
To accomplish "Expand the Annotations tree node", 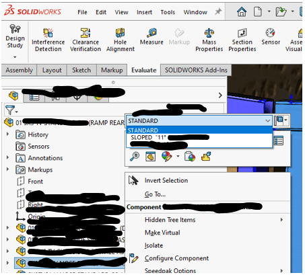I will [7, 157].
